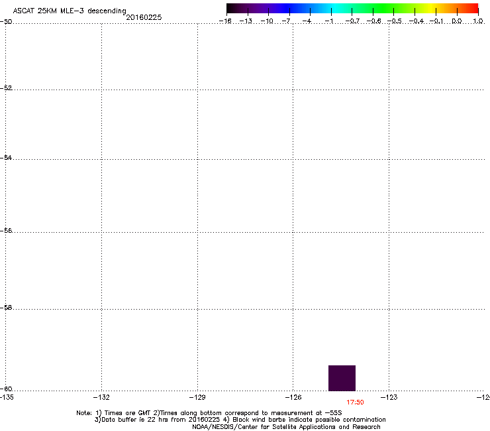Click the 1.0 colorbar tick label
This screenshot has width=490, height=431.
pos(478,21)
